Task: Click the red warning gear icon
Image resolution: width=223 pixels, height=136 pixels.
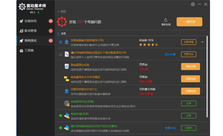Action: tap(62, 22)
